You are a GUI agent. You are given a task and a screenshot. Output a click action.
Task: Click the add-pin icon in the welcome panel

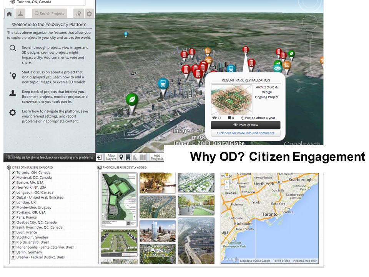click(x=13, y=76)
